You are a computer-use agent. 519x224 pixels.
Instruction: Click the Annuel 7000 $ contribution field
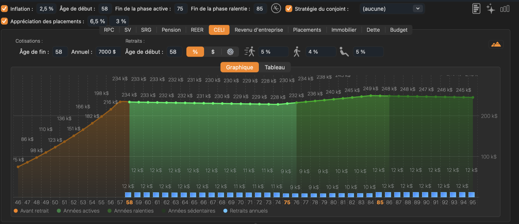click(108, 52)
